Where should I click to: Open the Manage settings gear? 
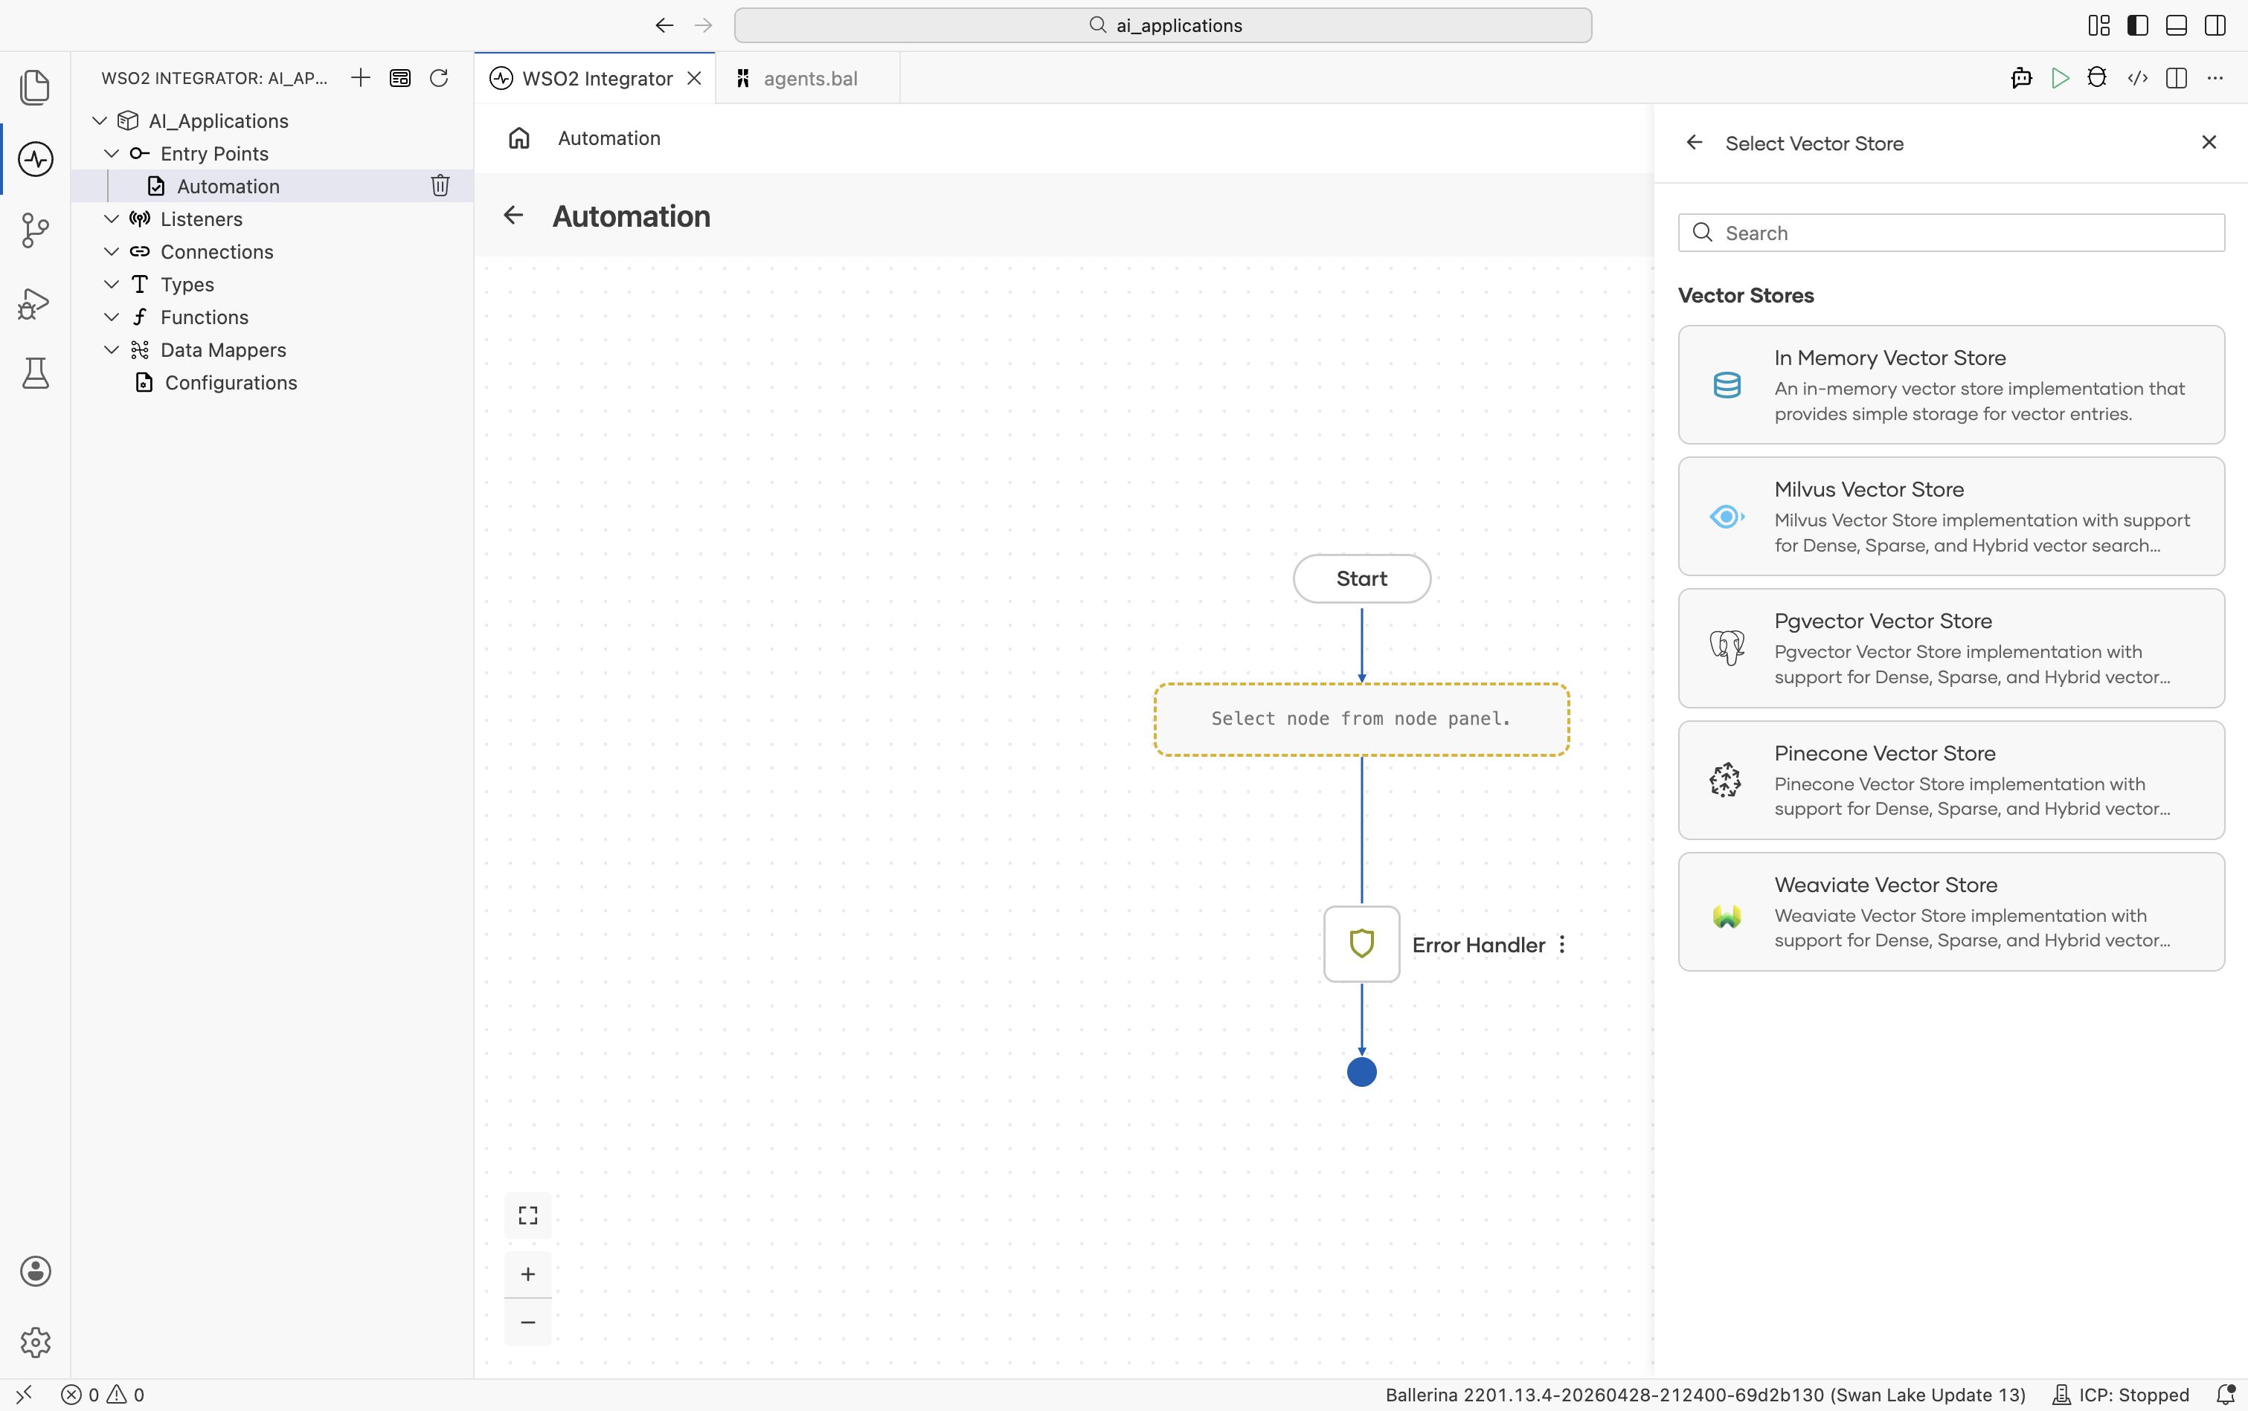pos(34,1342)
